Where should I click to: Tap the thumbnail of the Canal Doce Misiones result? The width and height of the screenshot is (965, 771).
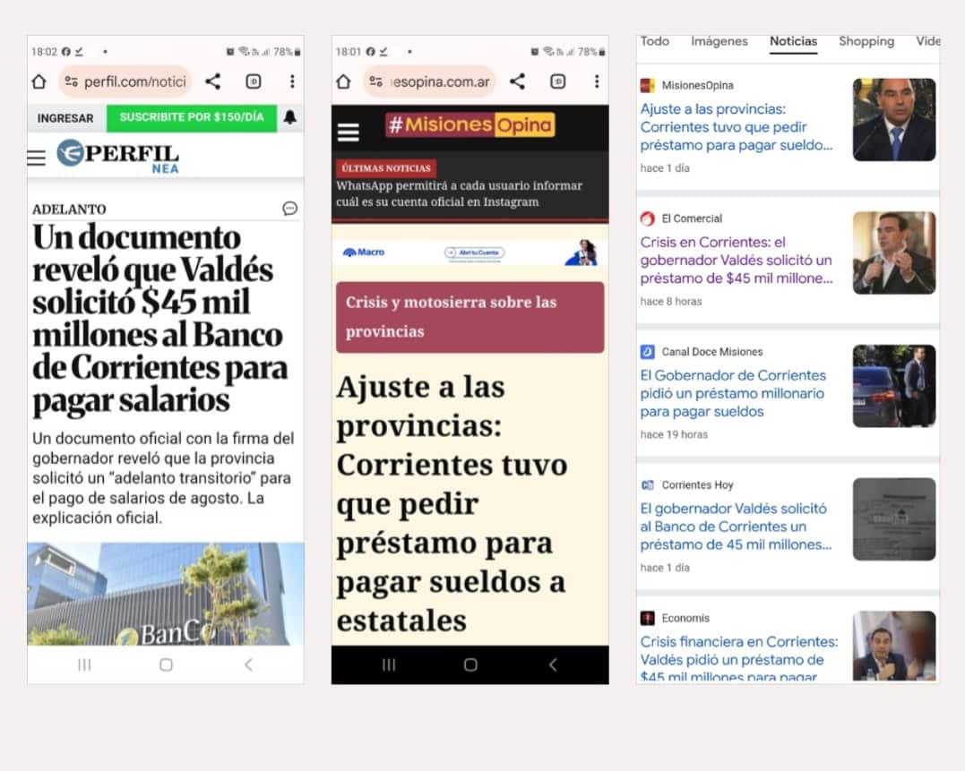click(894, 386)
